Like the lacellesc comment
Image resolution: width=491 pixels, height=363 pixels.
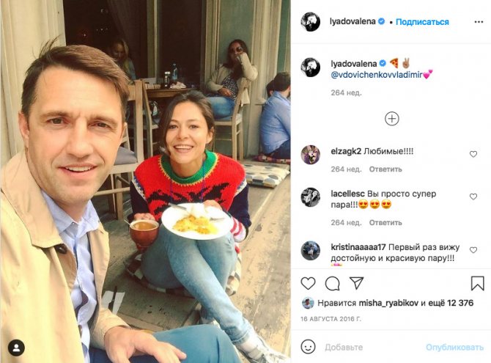click(x=473, y=197)
